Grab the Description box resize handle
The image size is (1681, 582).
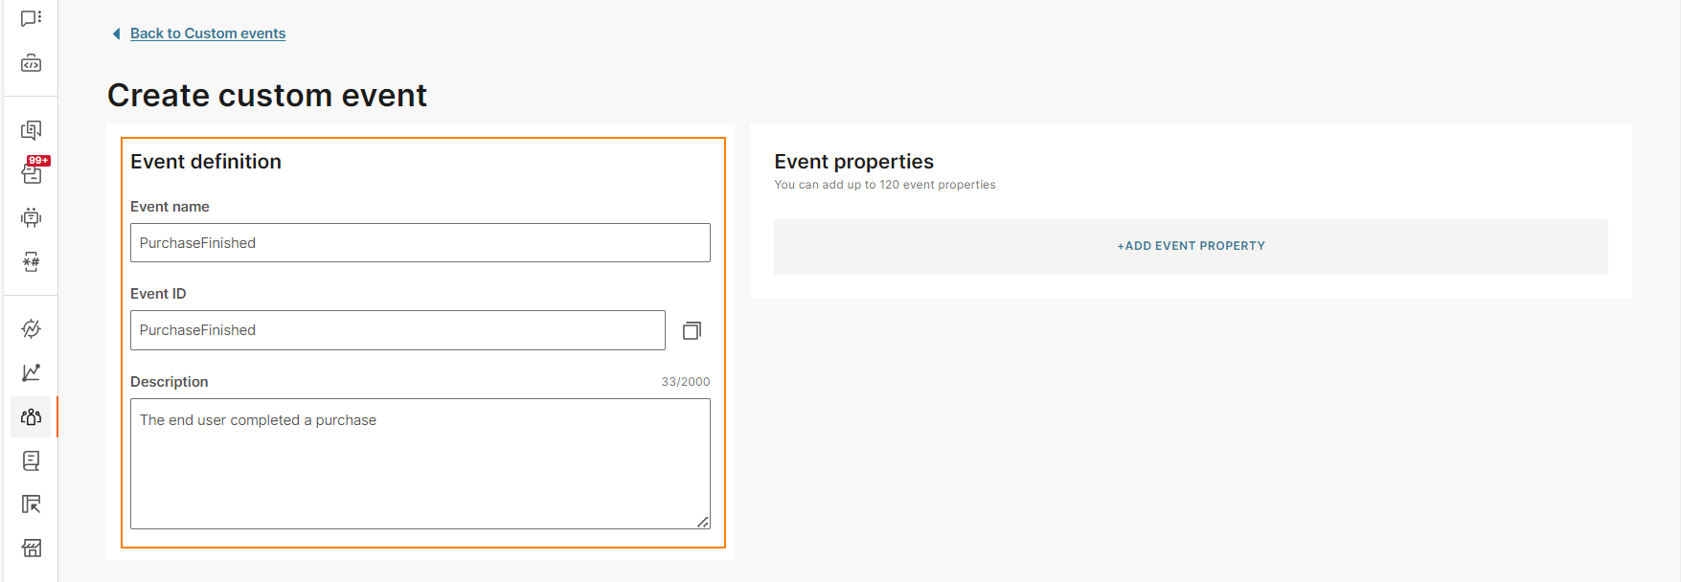click(703, 522)
